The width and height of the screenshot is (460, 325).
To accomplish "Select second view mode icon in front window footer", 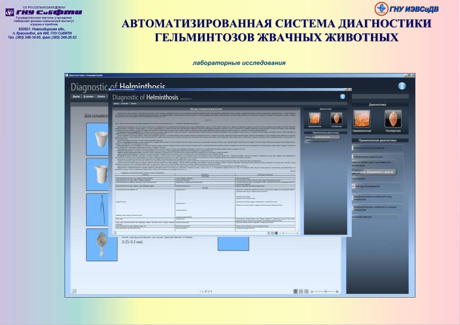I will coord(272,233).
